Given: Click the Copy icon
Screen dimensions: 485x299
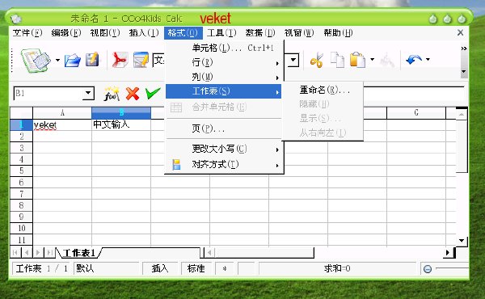Looking at the screenshot, I should point(337,60).
